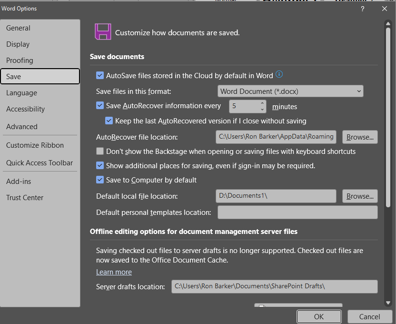Viewport: 396px width, 324px height.
Task: Browse for AutoRecover file location
Action: [x=360, y=137]
